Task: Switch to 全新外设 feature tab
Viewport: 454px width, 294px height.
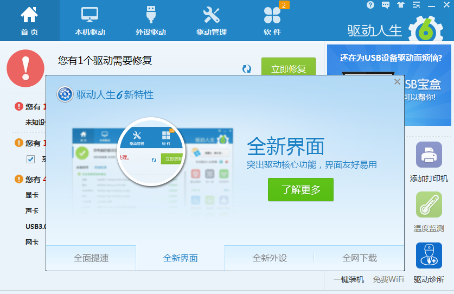Action: tap(270, 258)
